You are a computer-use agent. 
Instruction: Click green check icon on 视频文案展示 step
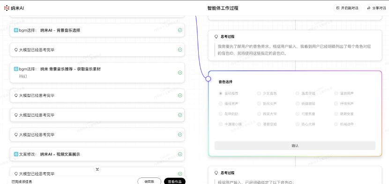pyautogui.click(x=180, y=154)
